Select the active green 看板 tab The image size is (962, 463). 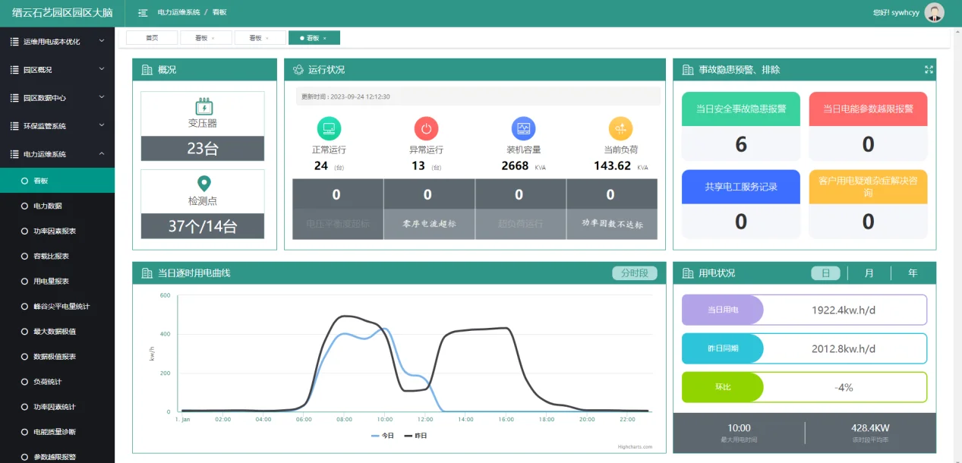[x=314, y=38]
